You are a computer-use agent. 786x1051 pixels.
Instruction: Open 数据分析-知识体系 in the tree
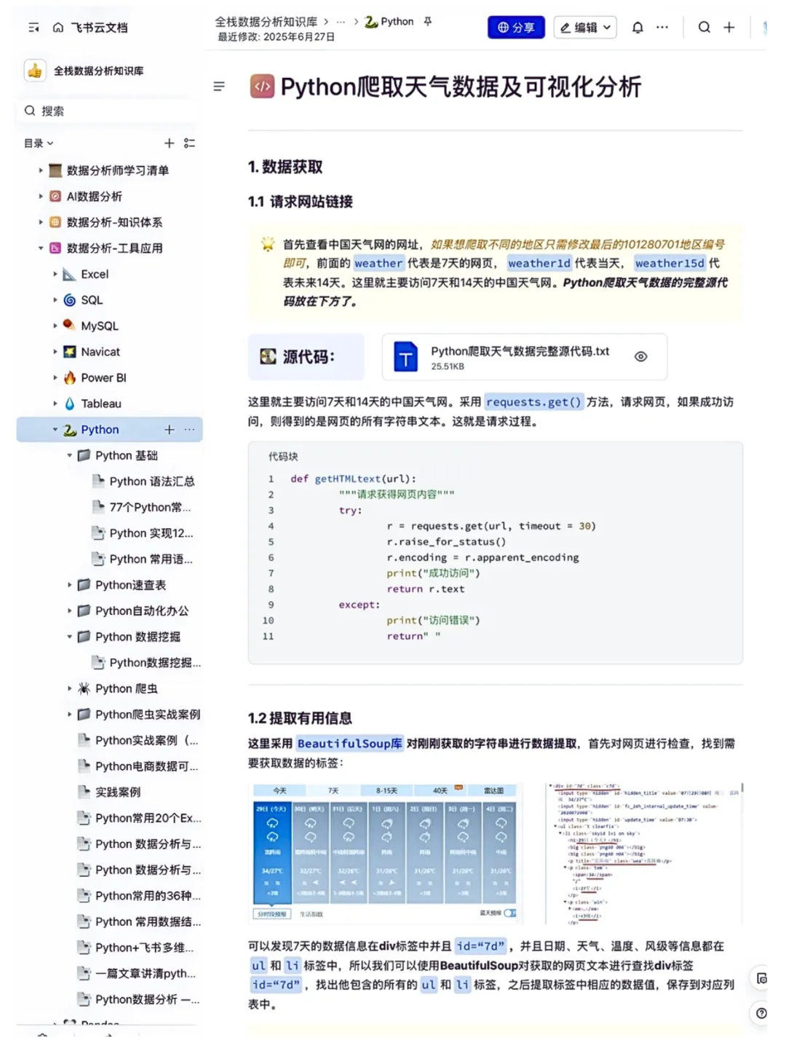click(114, 222)
